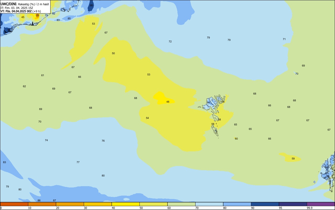Click the 50–60 pale yellow legend swatch
This screenshot has height=210, width=335.
153,204
